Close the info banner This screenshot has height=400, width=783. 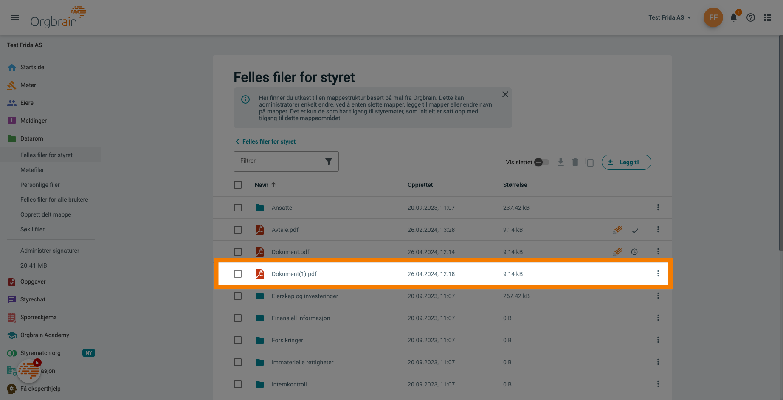coord(505,94)
